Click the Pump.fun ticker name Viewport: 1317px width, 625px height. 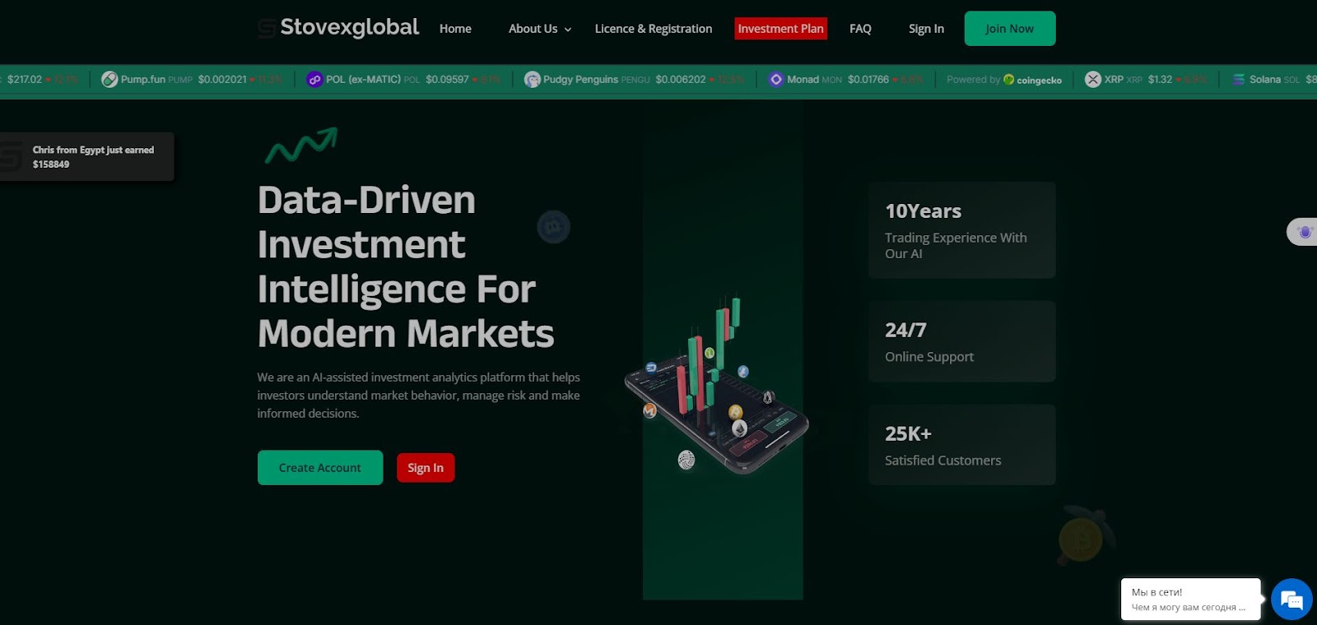(x=143, y=80)
